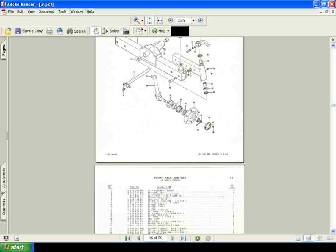Select the Hand tool

click(x=96, y=31)
